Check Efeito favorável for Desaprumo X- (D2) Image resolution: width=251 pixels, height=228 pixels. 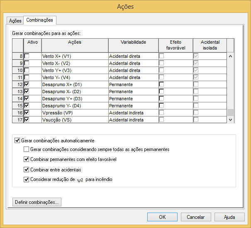pos(161,92)
